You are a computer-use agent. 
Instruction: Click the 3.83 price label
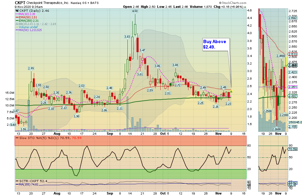pyautogui.click(x=127, y=36)
